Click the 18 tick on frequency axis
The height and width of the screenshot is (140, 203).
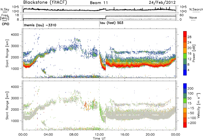coord(17,15)
